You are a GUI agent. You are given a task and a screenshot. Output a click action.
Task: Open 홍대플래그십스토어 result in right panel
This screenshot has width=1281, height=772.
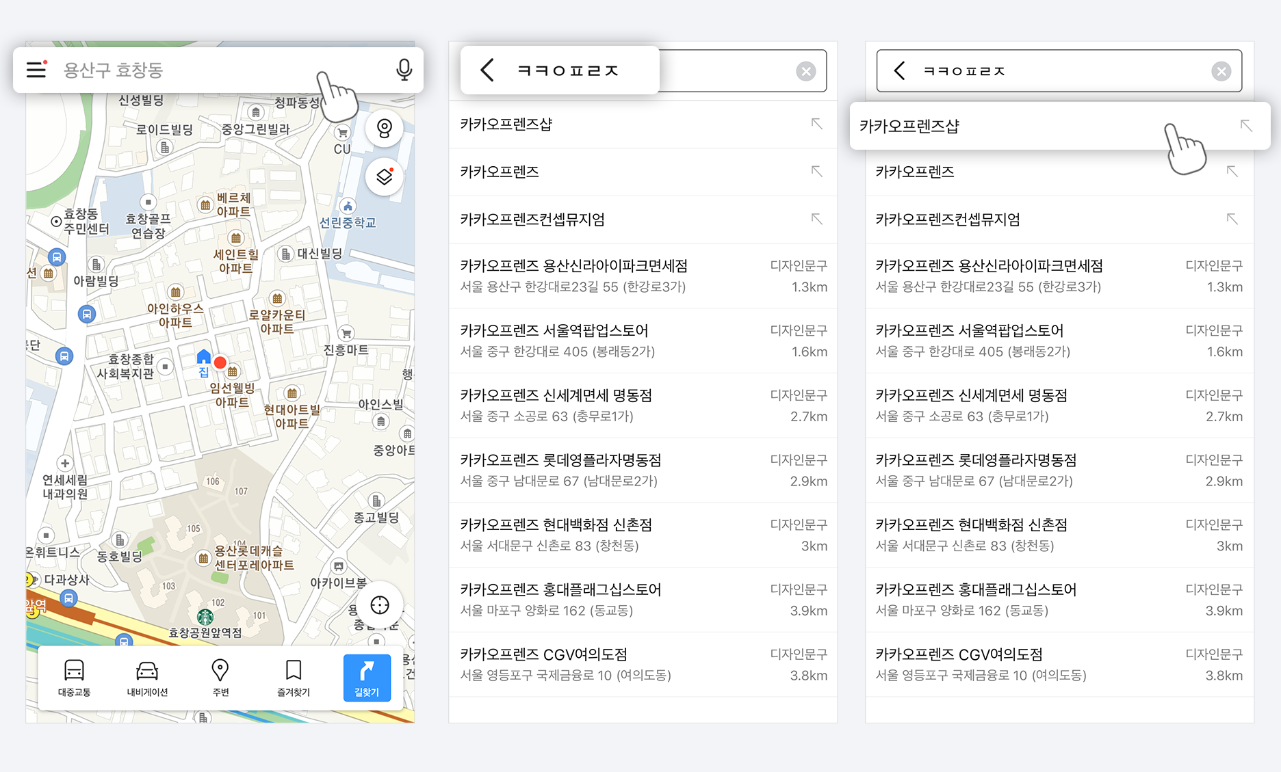pyautogui.click(x=1059, y=600)
